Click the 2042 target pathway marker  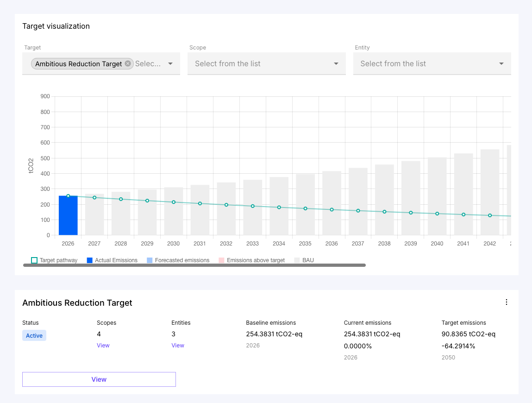tap(490, 215)
